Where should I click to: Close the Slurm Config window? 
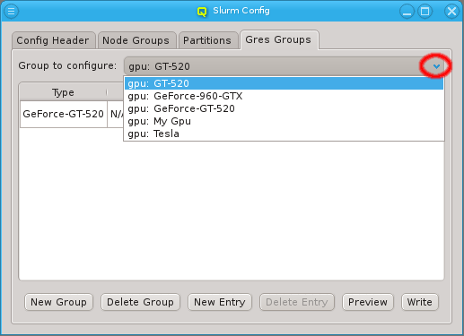pos(451,12)
